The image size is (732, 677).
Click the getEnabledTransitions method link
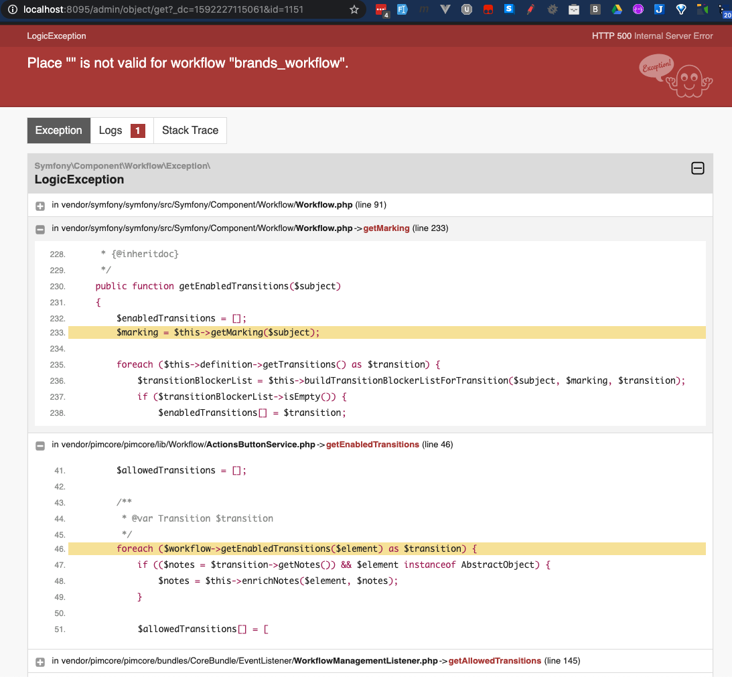coord(372,445)
